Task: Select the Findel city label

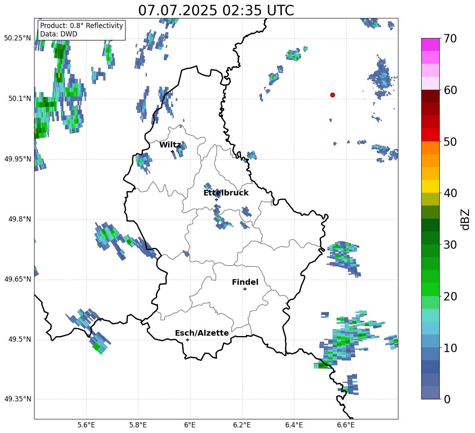Action: 245,282
